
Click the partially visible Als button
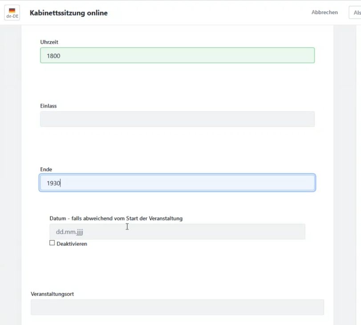[x=355, y=12]
